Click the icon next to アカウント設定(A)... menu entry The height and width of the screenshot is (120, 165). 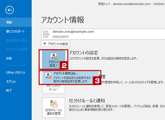click(48, 76)
